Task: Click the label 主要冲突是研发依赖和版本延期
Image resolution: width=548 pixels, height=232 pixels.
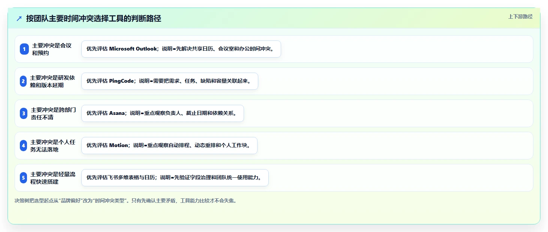Action: [52, 81]
